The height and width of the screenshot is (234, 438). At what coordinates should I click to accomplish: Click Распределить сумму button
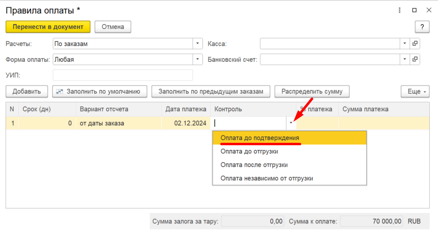pos(312,91)
